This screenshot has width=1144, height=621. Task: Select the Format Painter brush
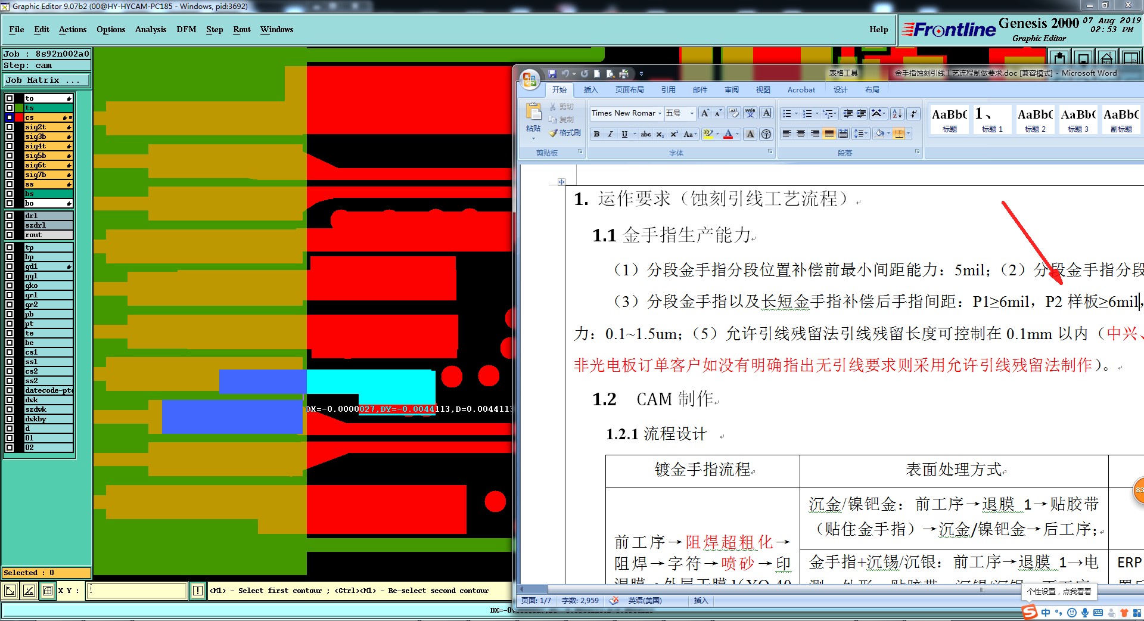pos(564,133)
